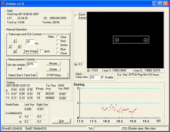Screen dimensions: 170x132
Task: Enable the Save frames checkbox
Action: 76,16
